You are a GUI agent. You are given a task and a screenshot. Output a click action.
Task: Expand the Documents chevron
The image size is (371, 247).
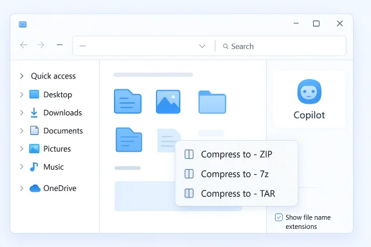21,131
